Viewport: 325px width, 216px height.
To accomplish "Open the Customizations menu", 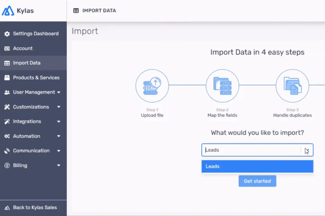I will coord(33,107).
